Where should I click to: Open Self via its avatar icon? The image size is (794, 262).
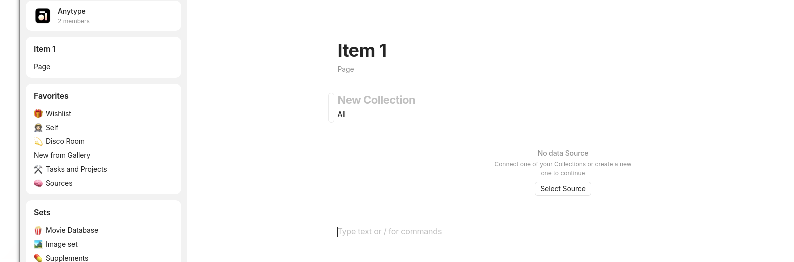point(38,128)
